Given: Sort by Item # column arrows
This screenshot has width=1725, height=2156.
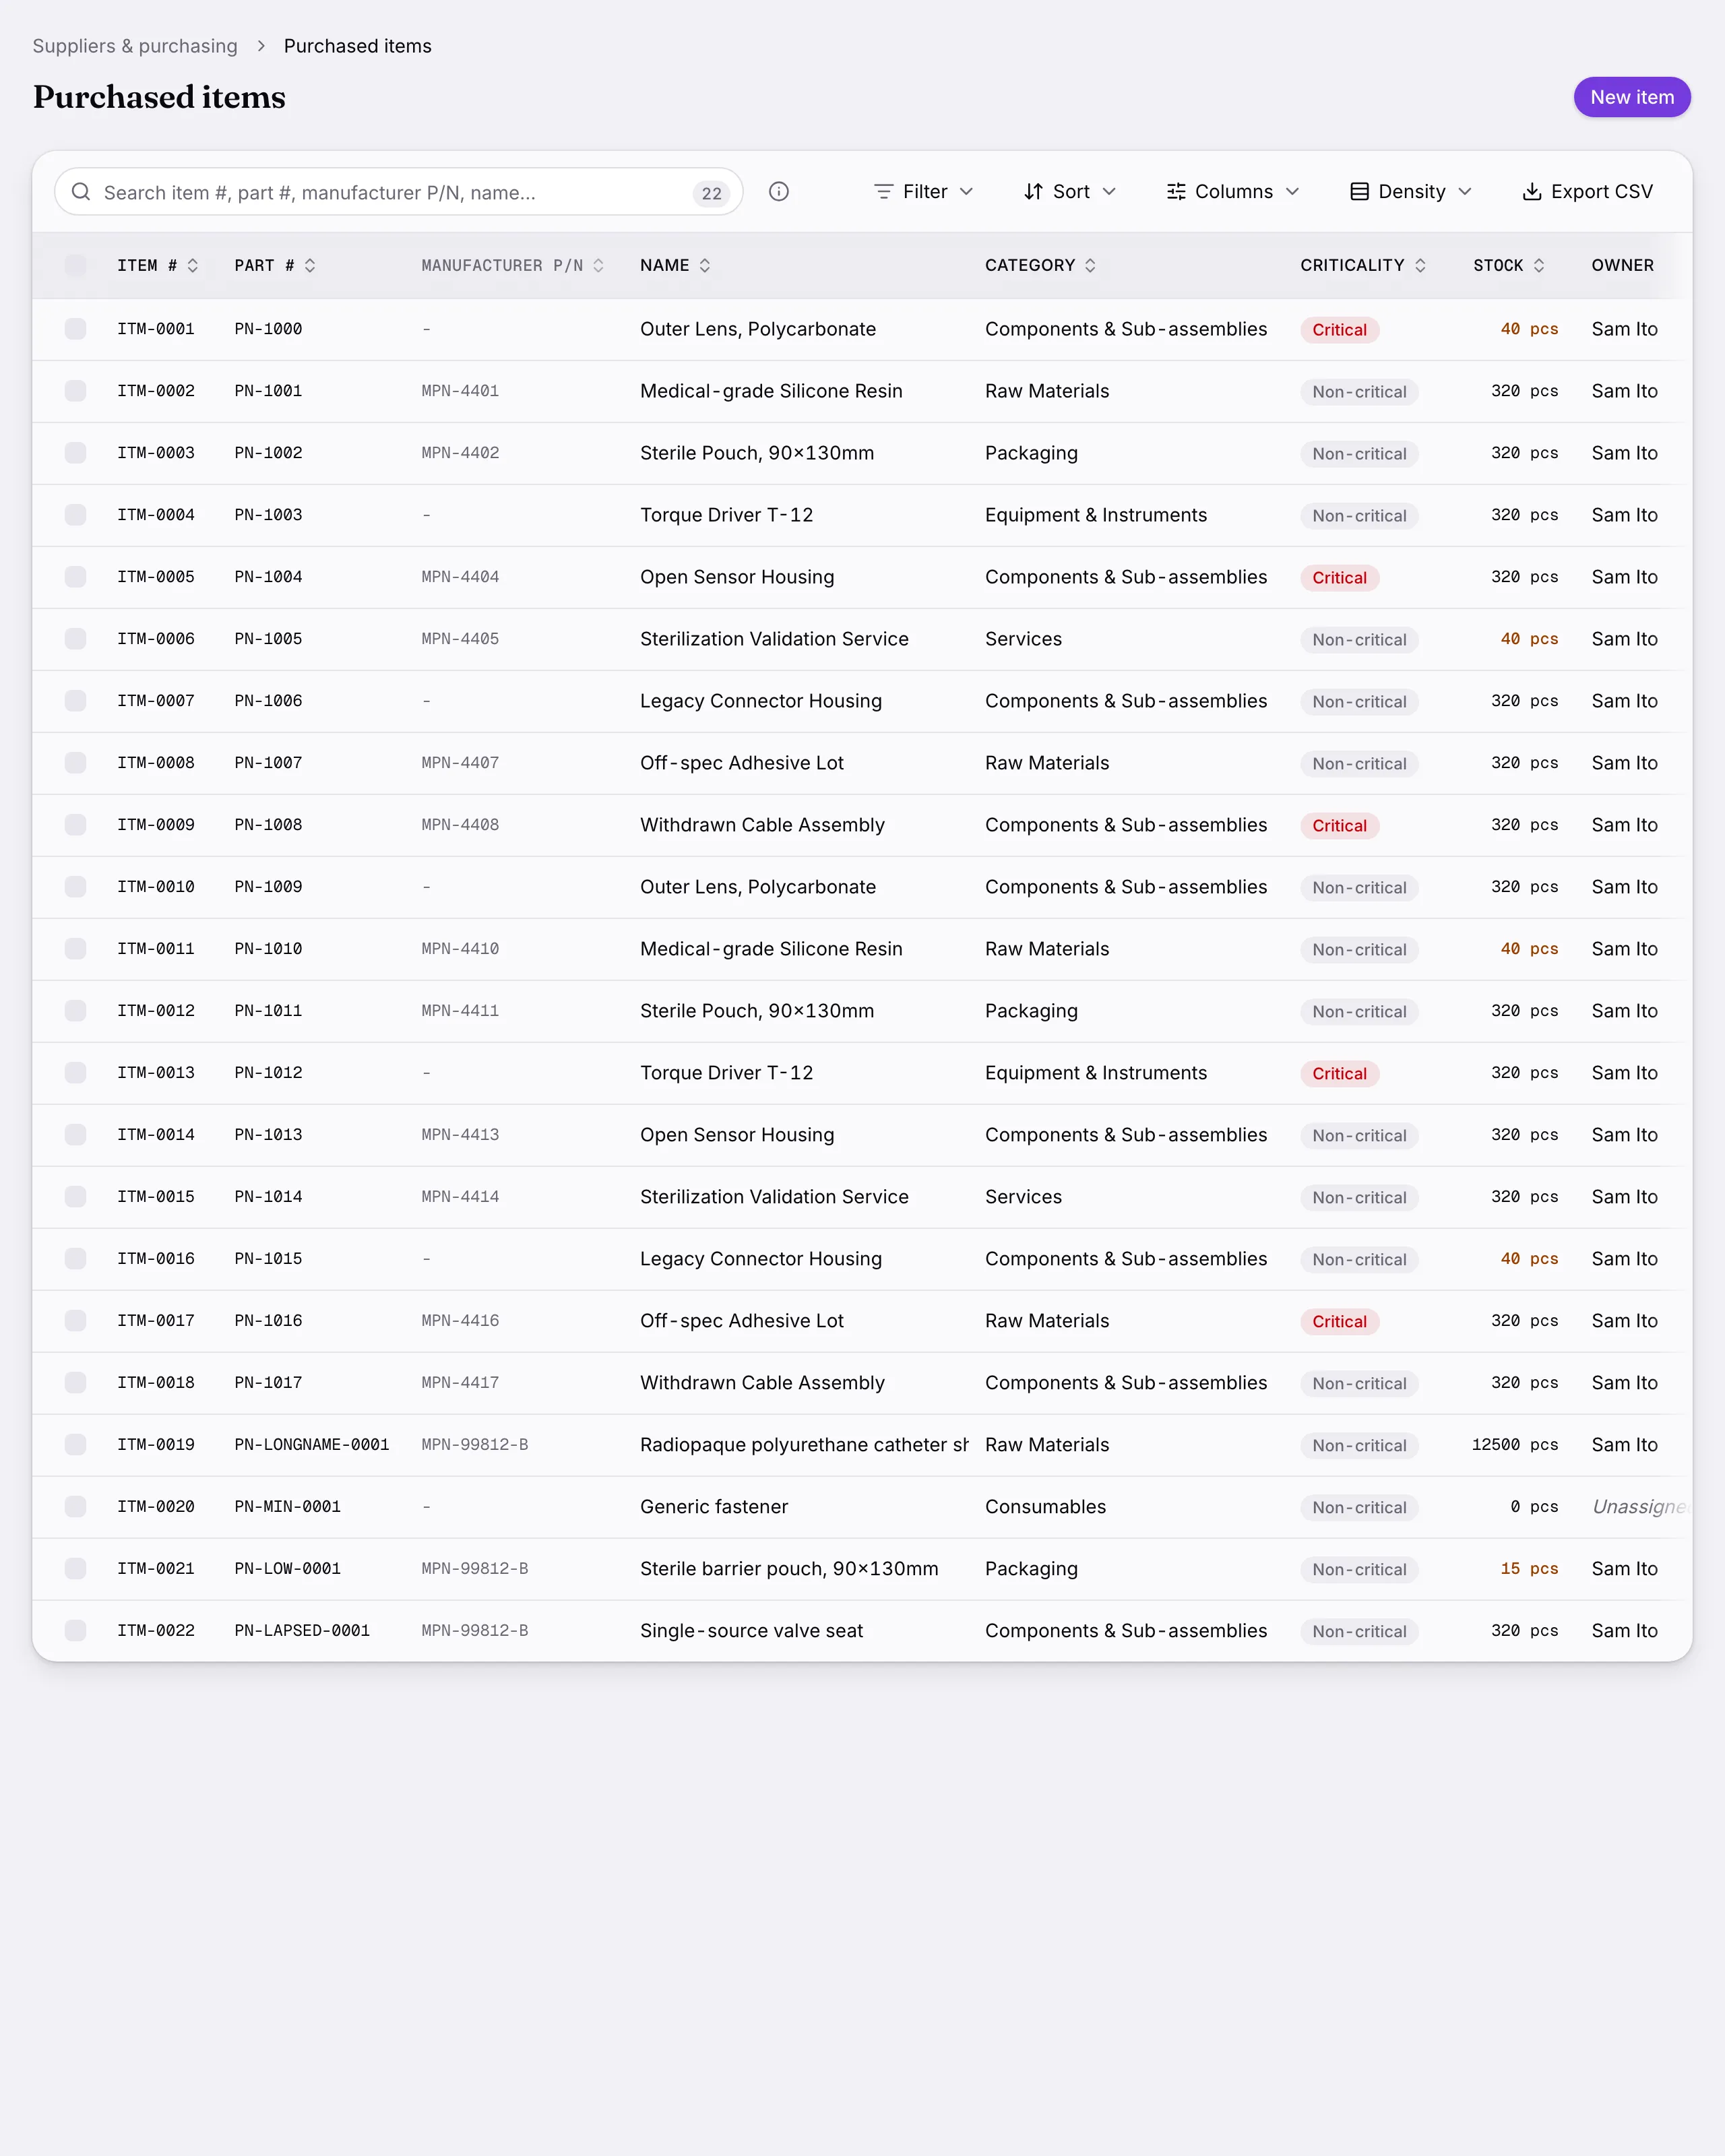Looking at the screenshot, I should pos(193,266).
